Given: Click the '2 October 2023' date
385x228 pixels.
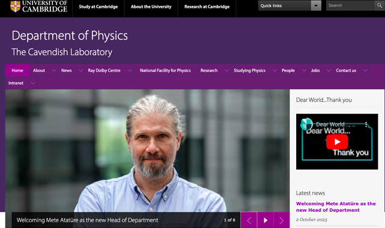Looking at the screenshot, I should tap(311, 220).
